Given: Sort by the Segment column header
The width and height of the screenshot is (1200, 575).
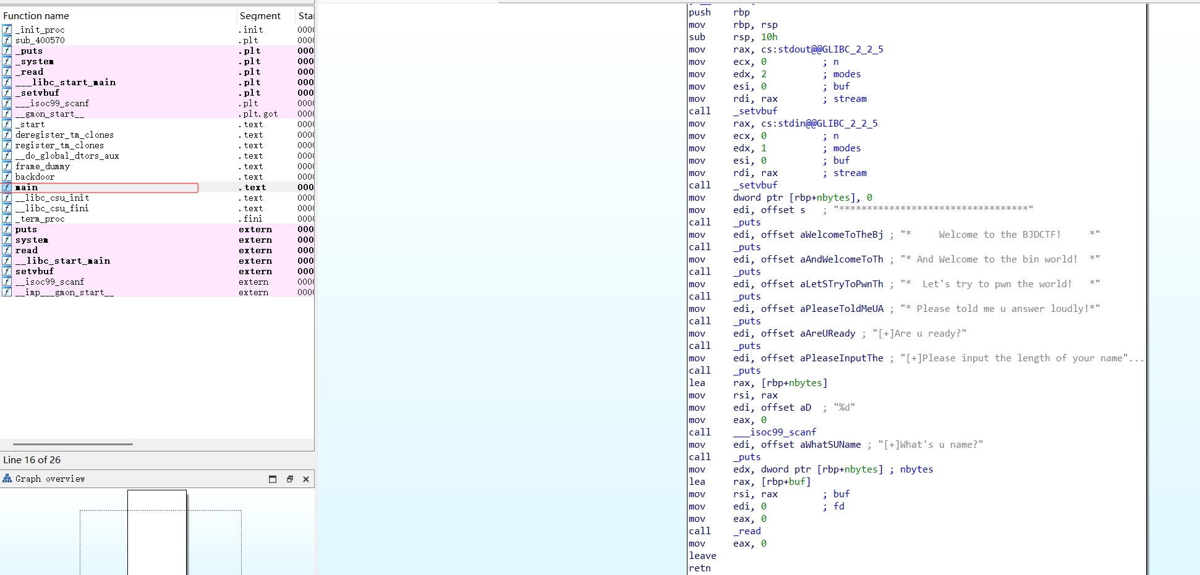Looking at the screenshot, I should 260,16.
